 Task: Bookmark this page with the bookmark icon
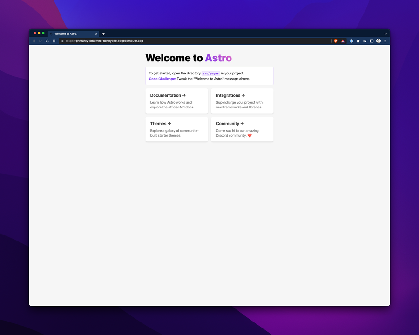(54, 41)
